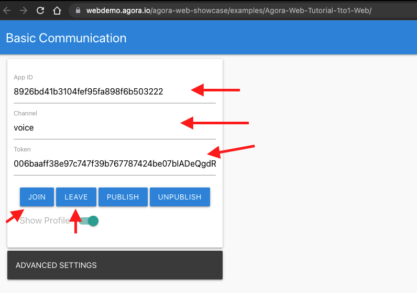Click the browser forward arrow
The image size is (417, 293).
(24, 10)
